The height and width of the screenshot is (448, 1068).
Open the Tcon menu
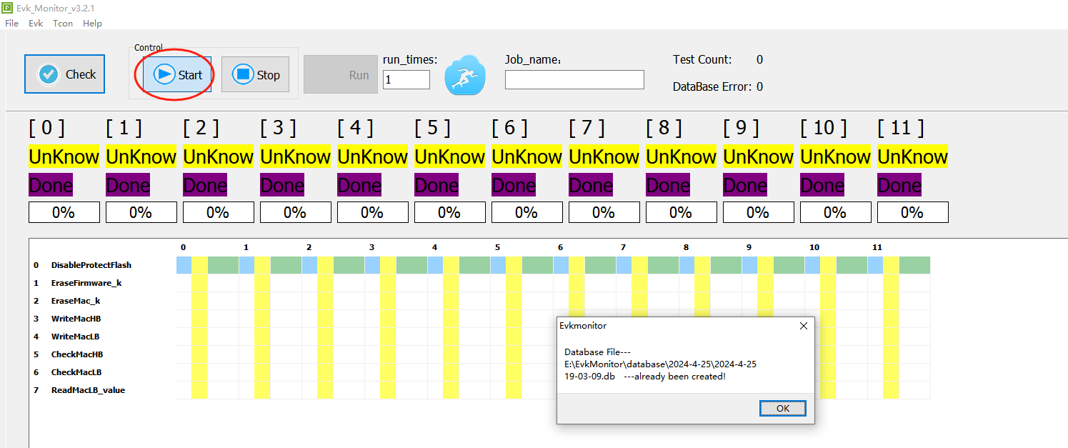tap(62, 23)
